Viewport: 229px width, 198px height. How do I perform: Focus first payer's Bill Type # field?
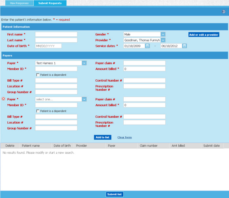(56, 80)
